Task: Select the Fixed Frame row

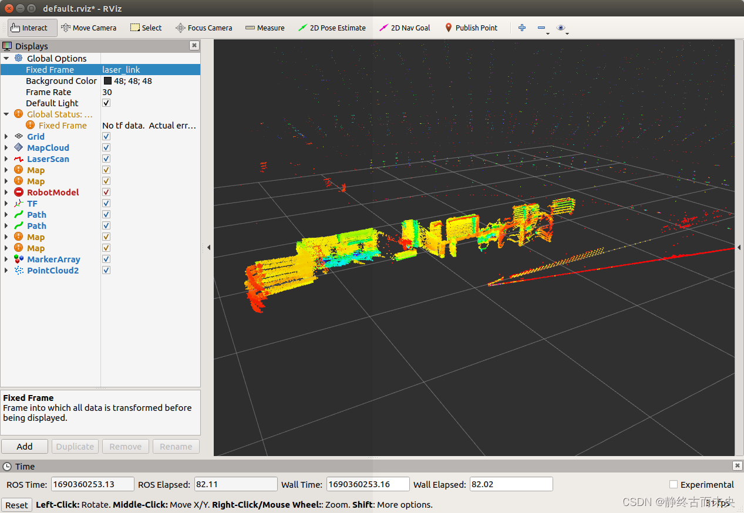Action: click(100, 69)
